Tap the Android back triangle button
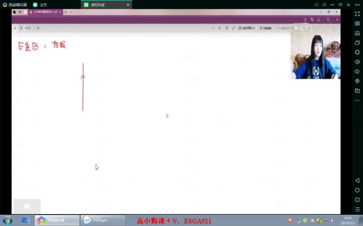The image size is (363, 226). coord(357,180)
